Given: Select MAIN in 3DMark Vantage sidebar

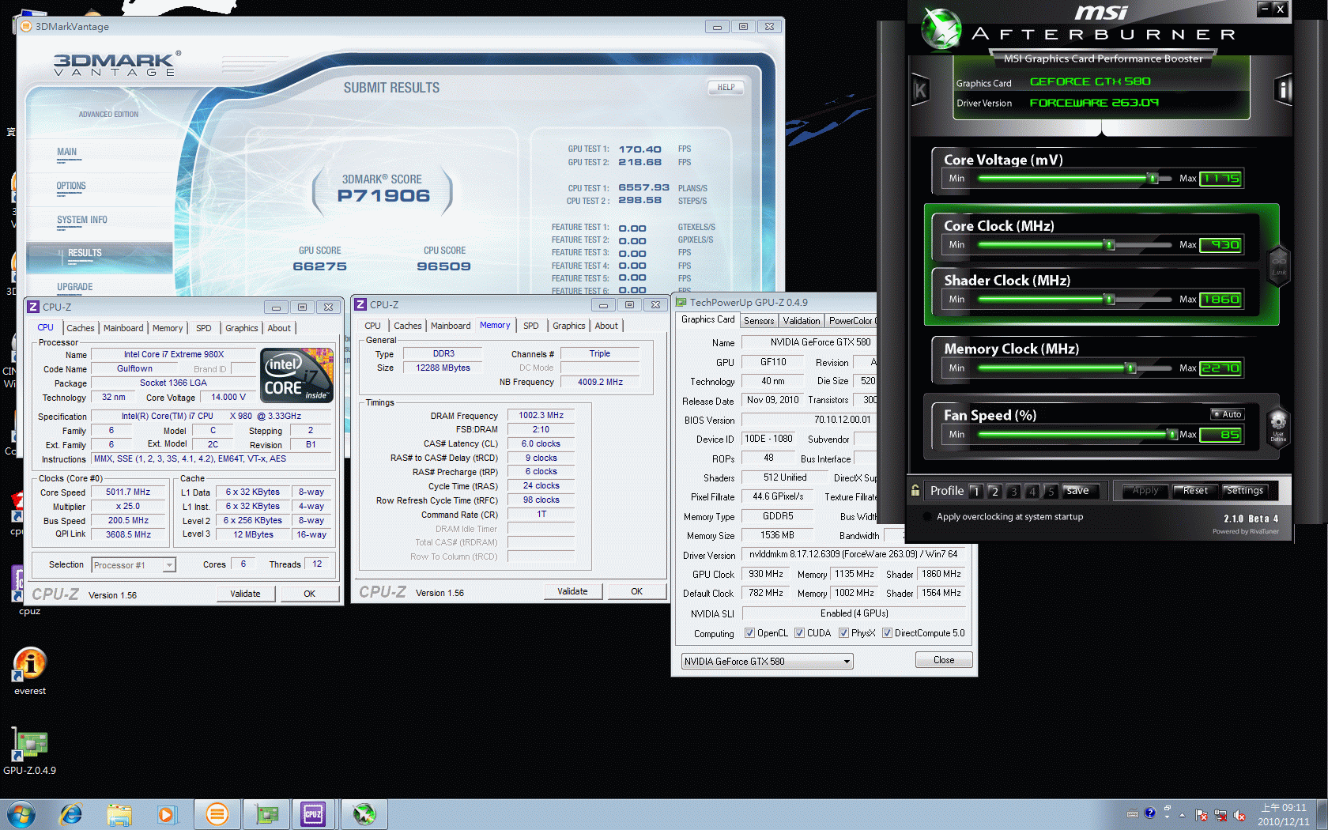Looking at the screenshot, I should click(x=66, y=152).
